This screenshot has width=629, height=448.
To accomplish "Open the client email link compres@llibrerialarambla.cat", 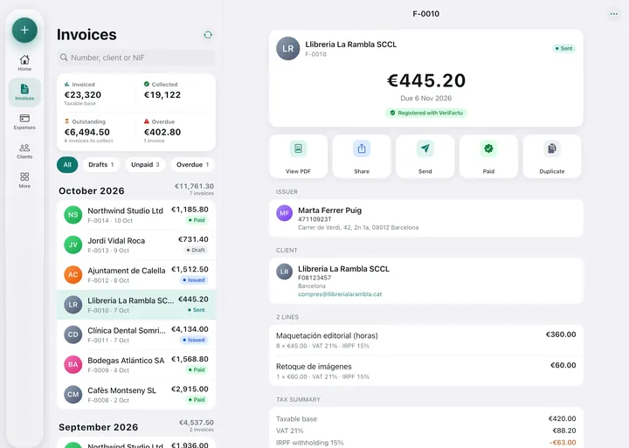I will pos(340,294).
